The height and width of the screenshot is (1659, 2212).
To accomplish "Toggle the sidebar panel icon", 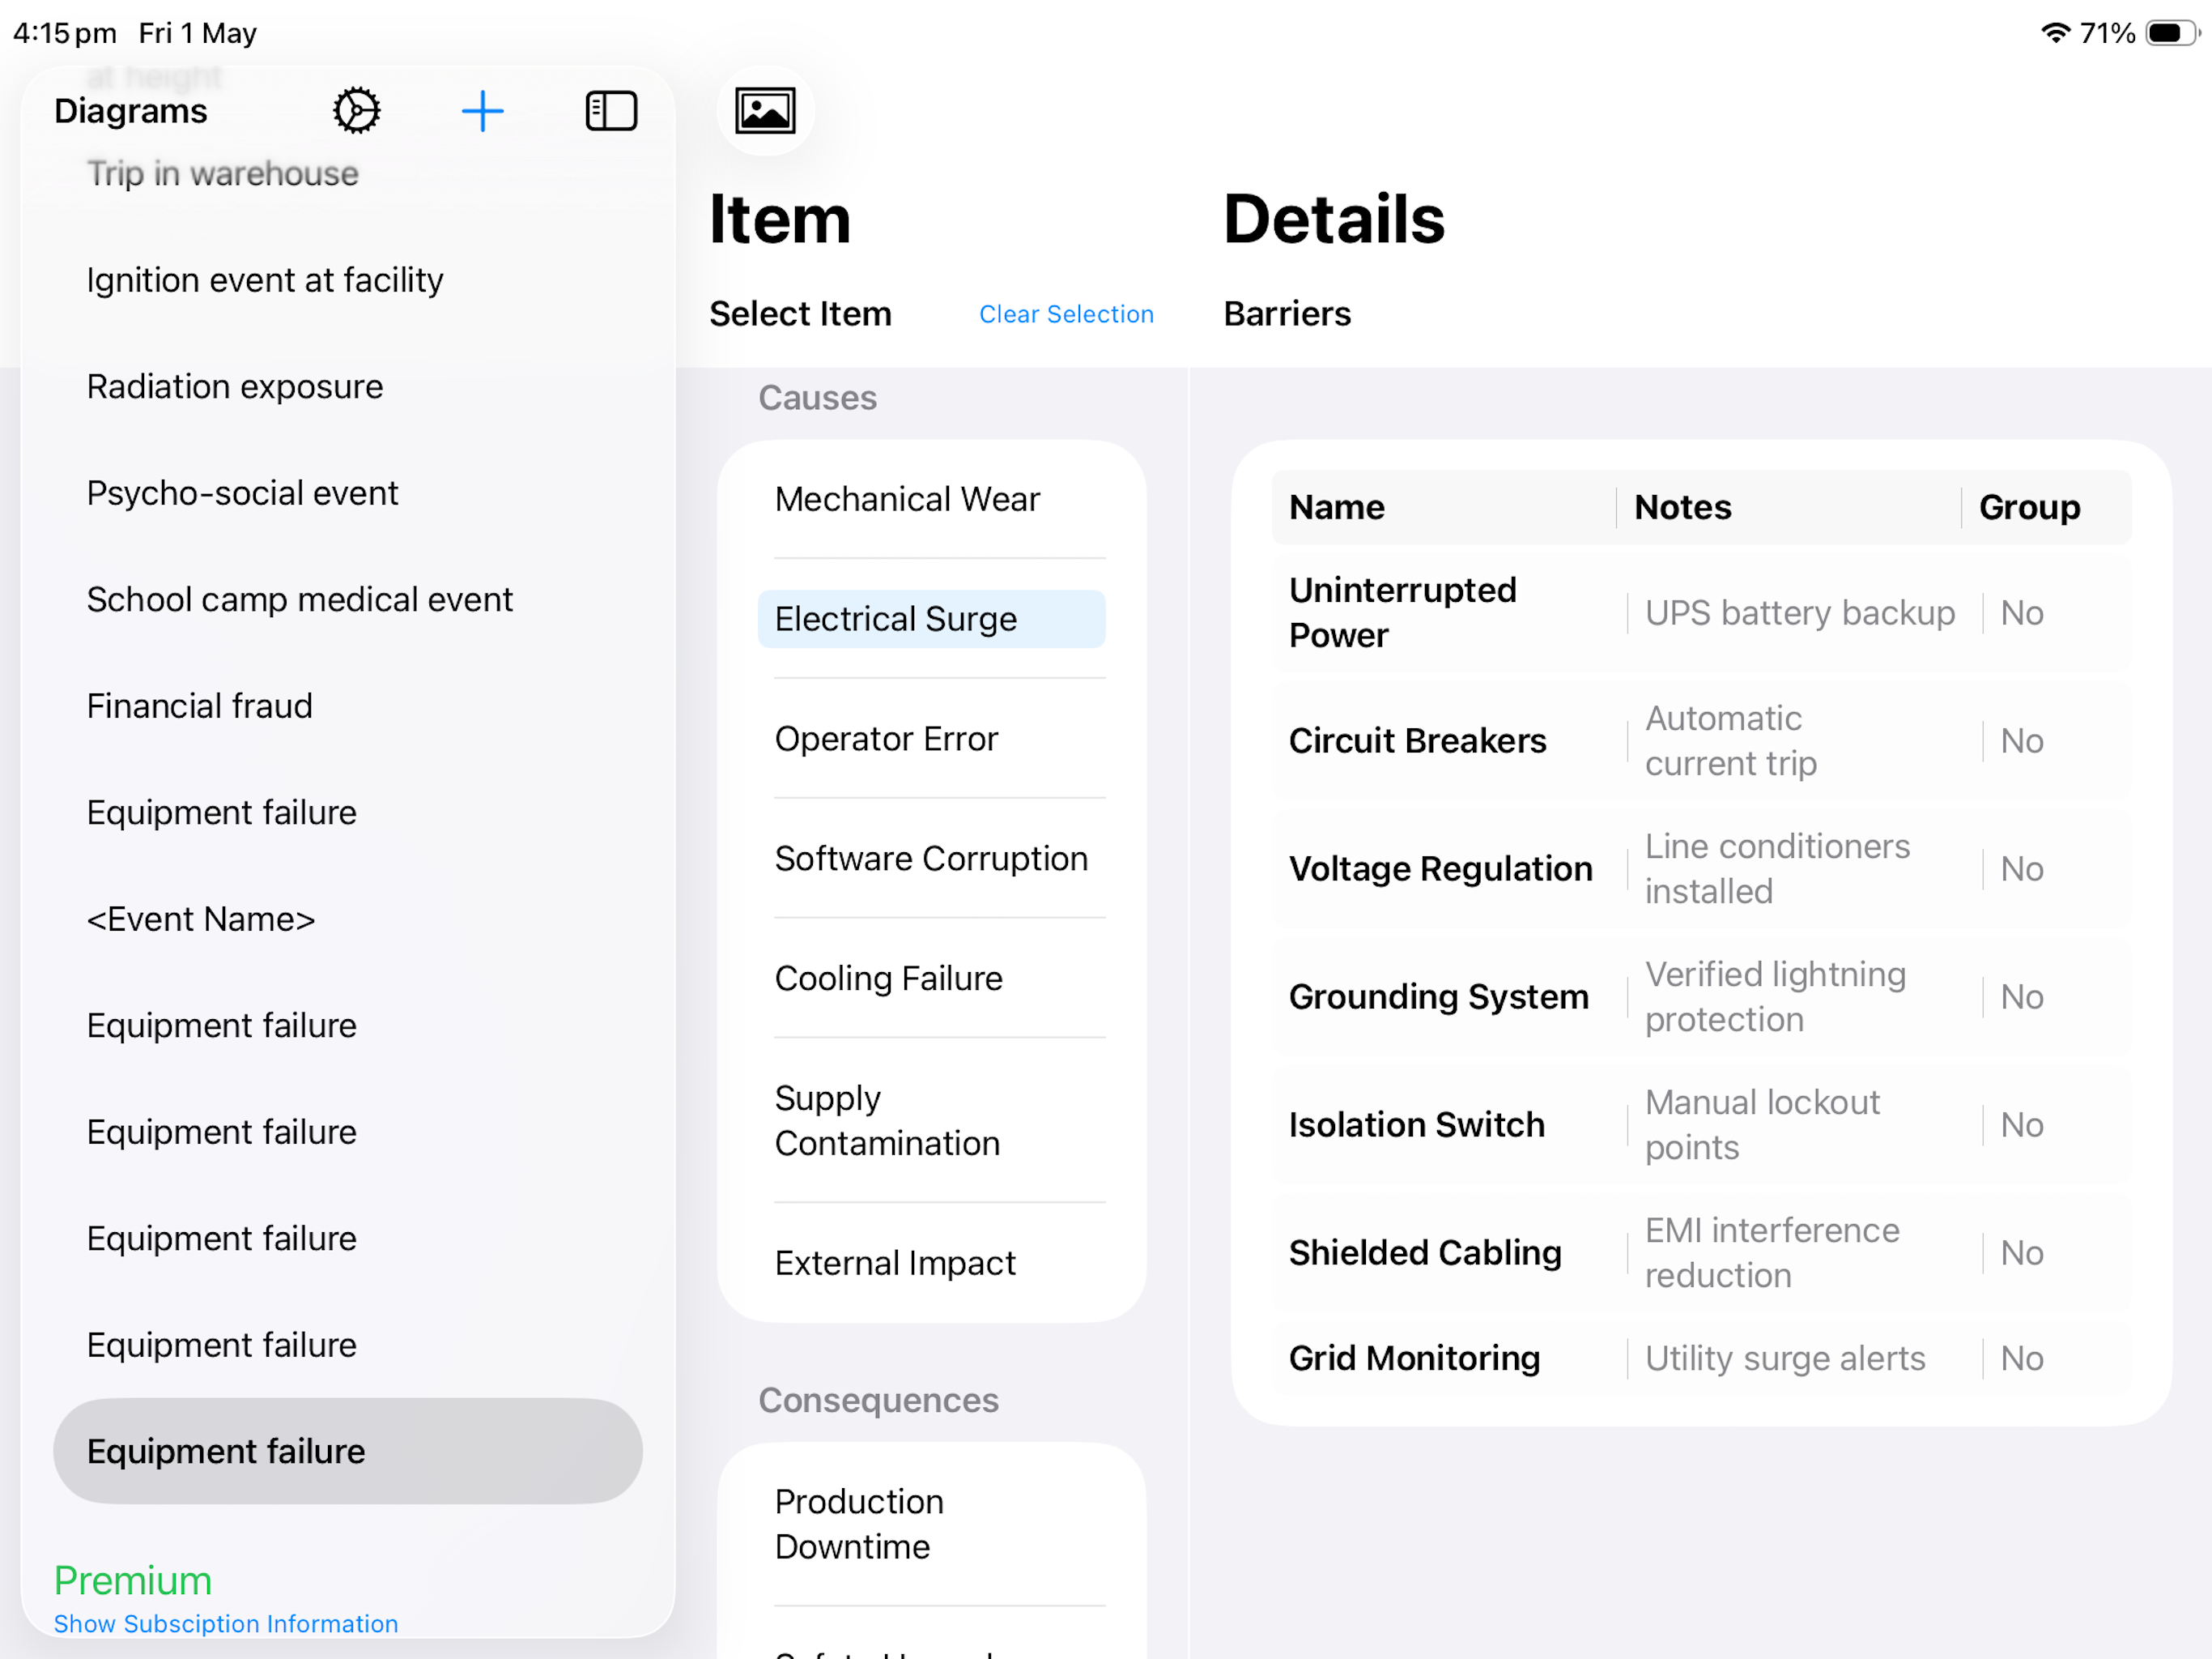I will tap(611, 110).
